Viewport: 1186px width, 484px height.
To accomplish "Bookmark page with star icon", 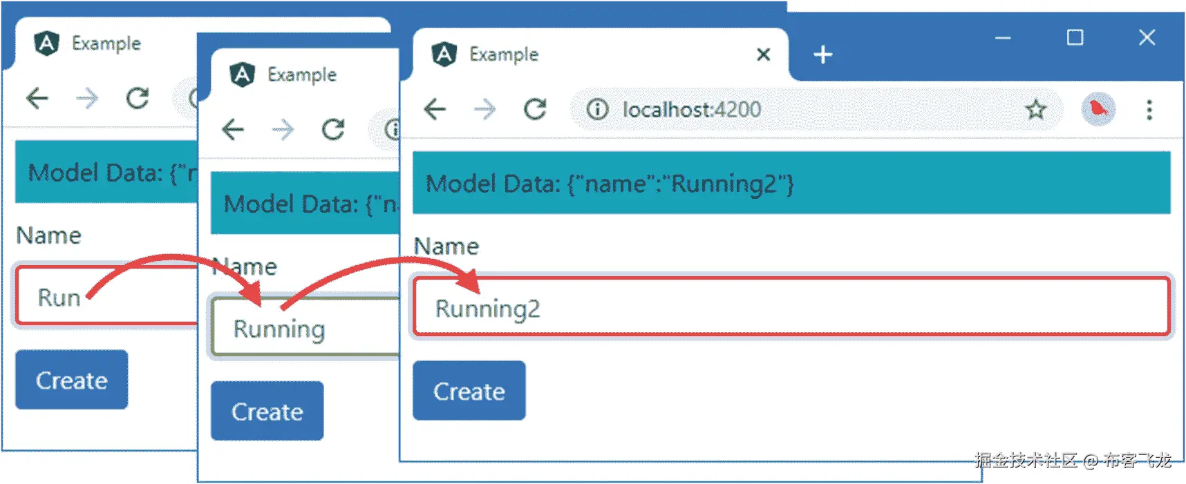I will point(1035,109).
